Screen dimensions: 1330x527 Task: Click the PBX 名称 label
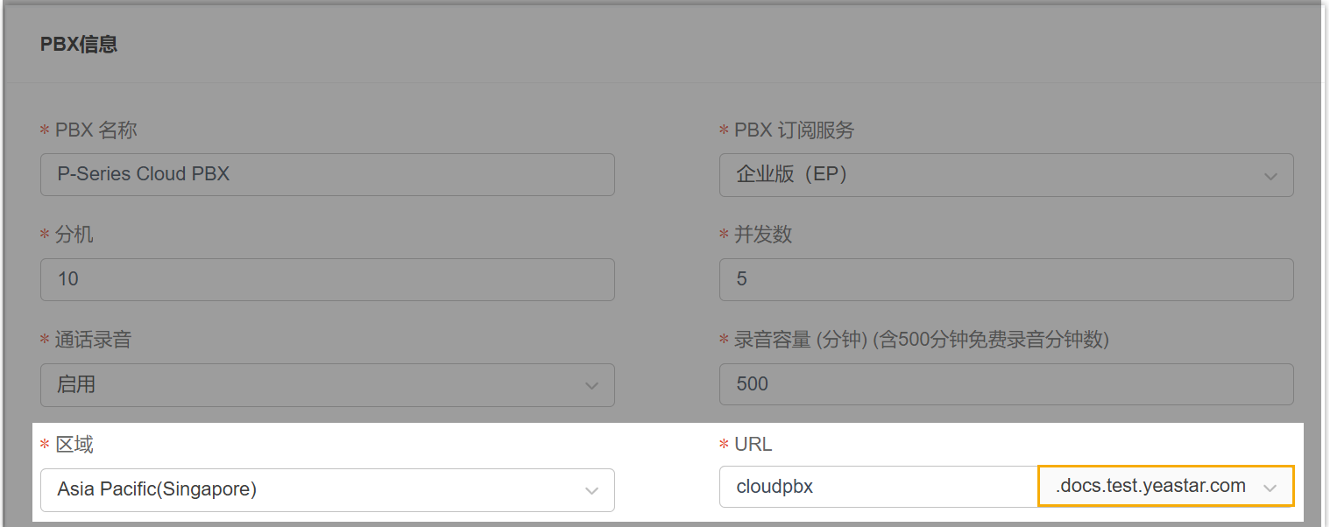[96, 130]
